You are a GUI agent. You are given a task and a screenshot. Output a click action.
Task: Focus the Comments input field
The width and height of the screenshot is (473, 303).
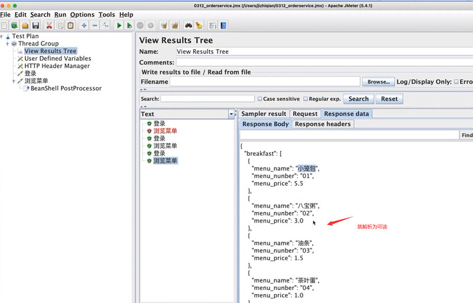[x=325, y=63]
